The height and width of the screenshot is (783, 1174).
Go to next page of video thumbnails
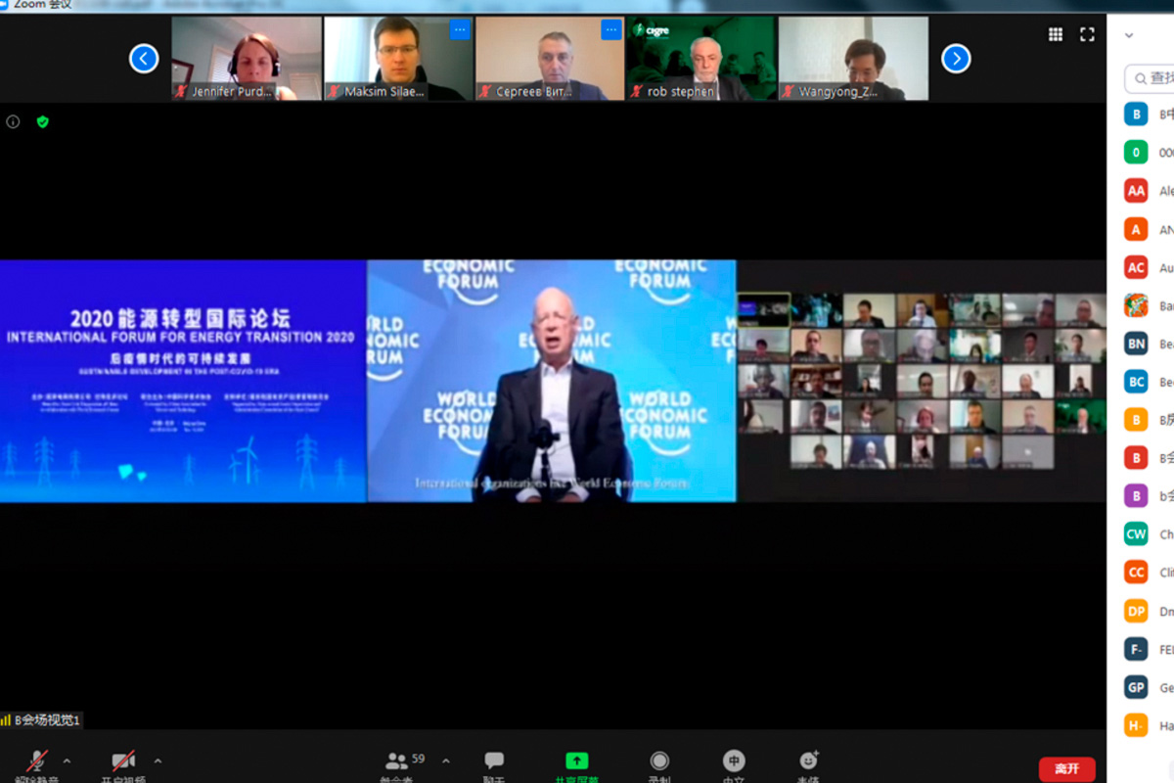pos(956,59)
